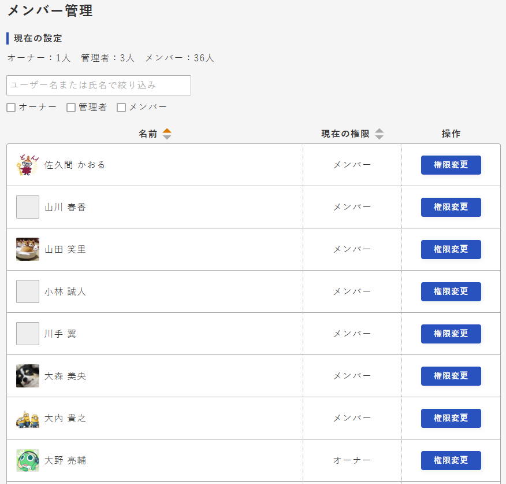This screenshot has width=506, height=484.
Task: Click the 名前 column header
Action: (x=148, y=134)
